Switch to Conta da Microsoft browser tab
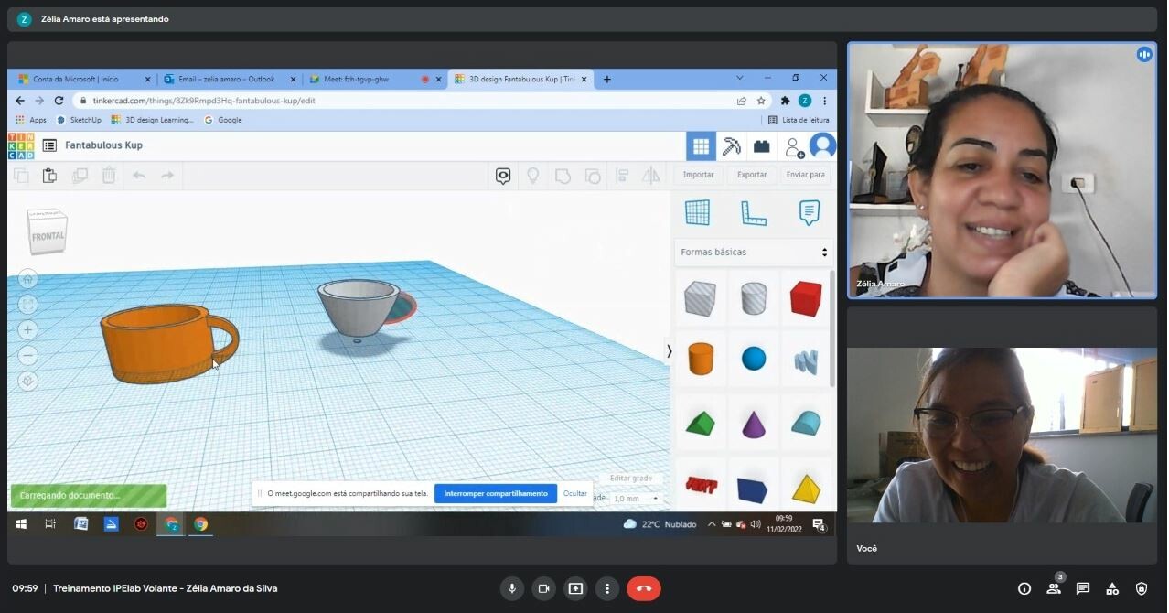 click(82, 80)
